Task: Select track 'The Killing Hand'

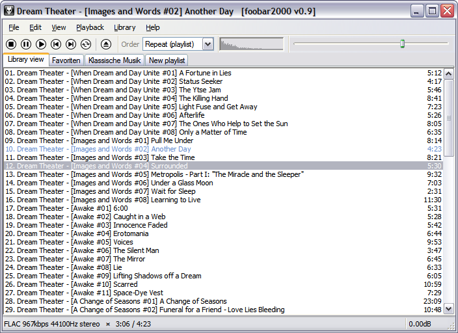Action: [x=223, y=98]
